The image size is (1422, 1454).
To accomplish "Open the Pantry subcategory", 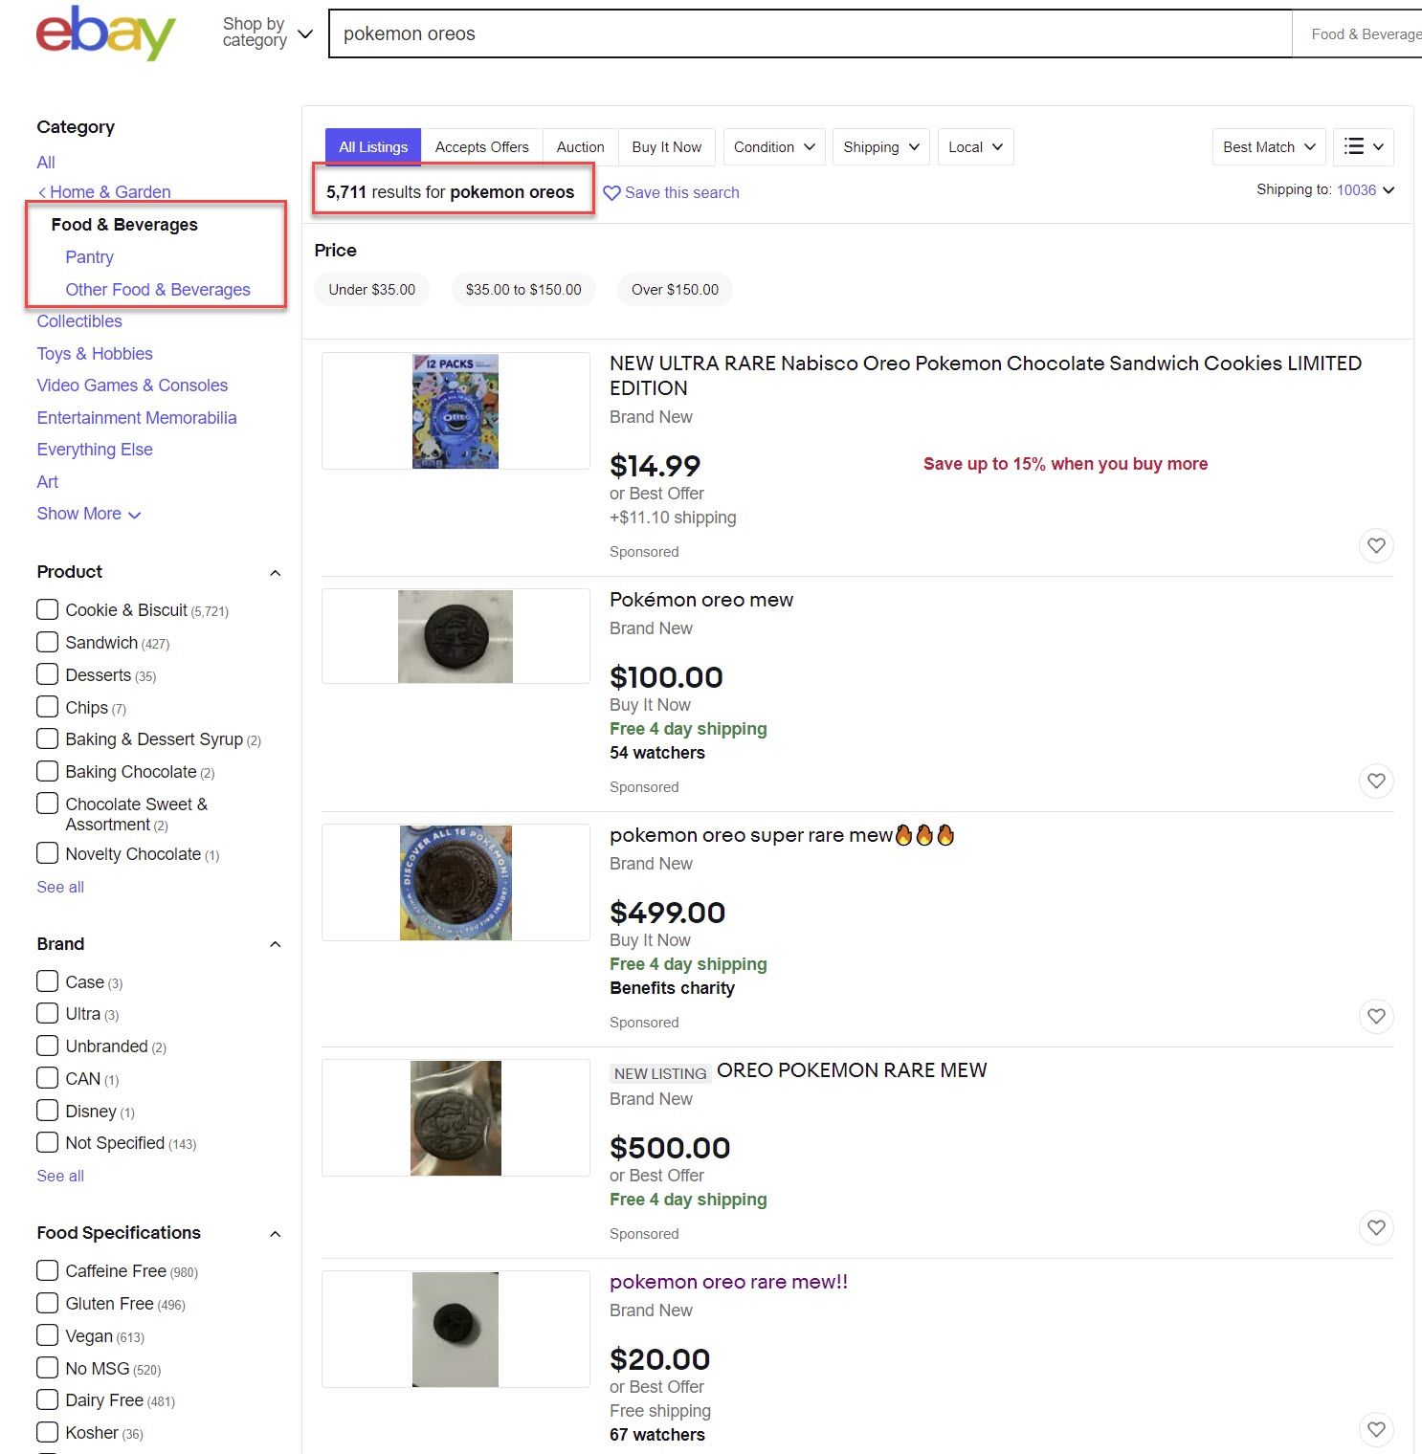I will point(89,256).
